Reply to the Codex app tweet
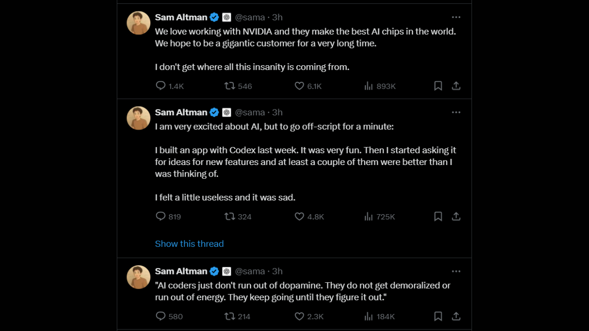 click(x=161, y=217)
